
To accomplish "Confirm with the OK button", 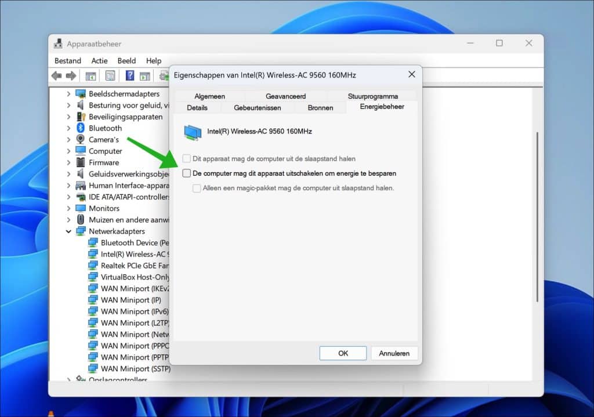I will [x=343, y=353].
